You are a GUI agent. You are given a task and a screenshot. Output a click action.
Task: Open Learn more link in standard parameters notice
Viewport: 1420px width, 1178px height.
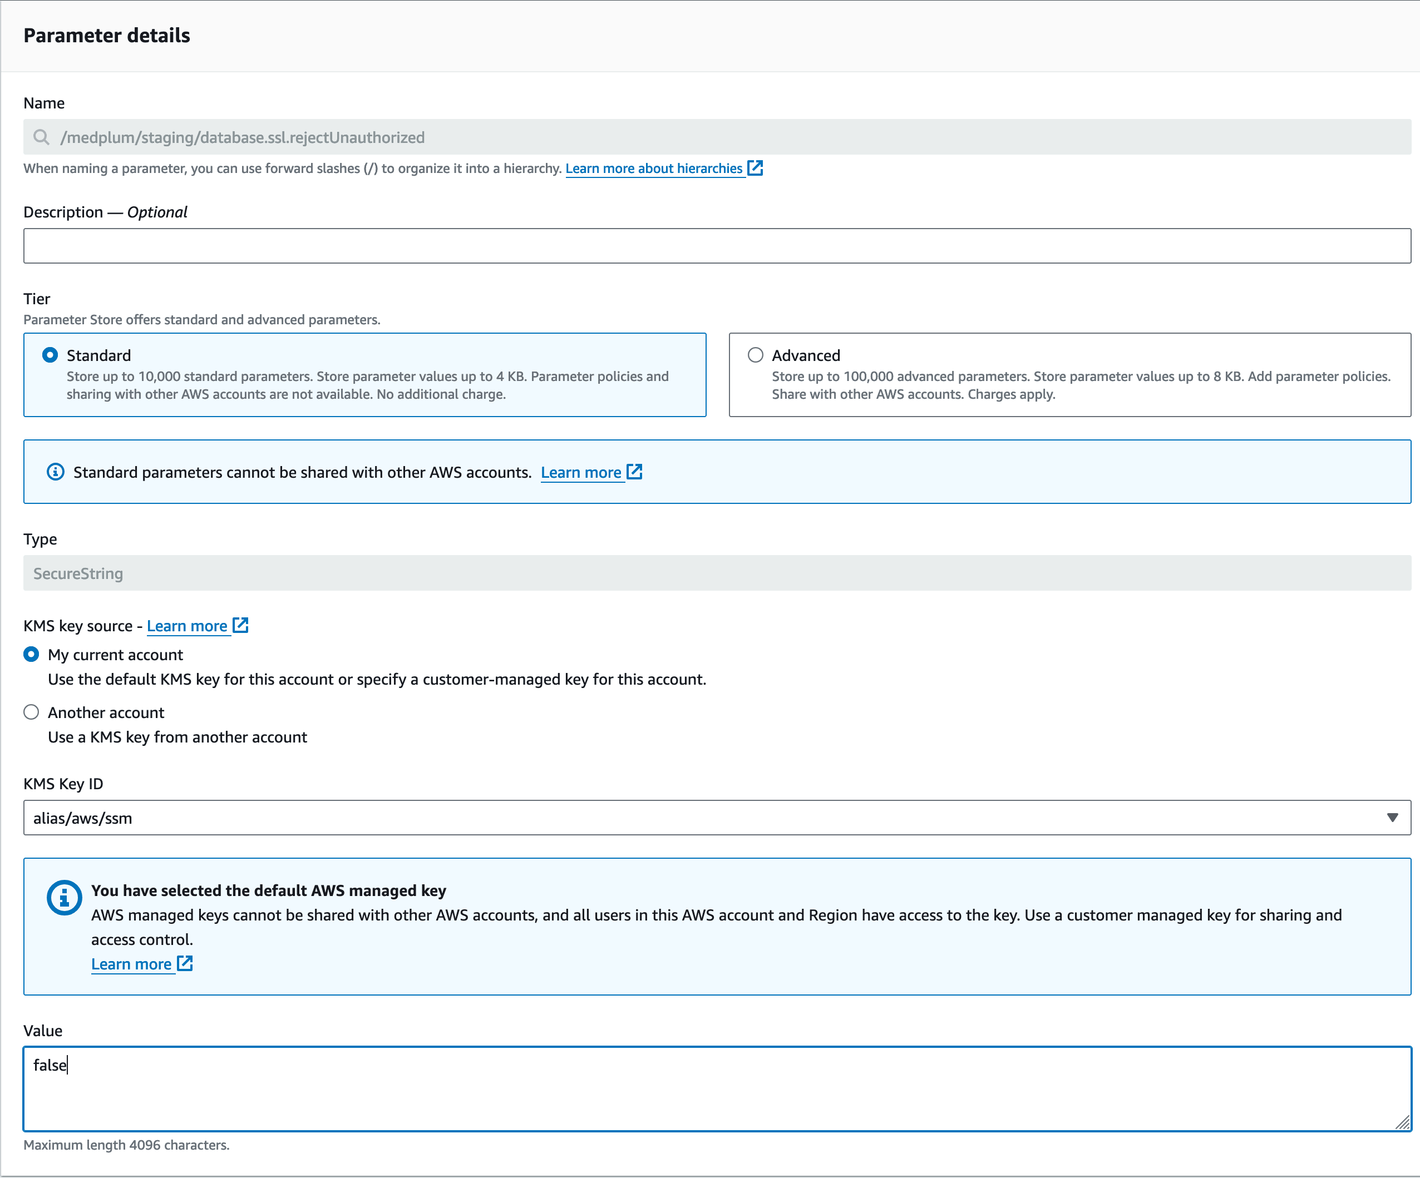pyautogui.click(x=580, y=472)
